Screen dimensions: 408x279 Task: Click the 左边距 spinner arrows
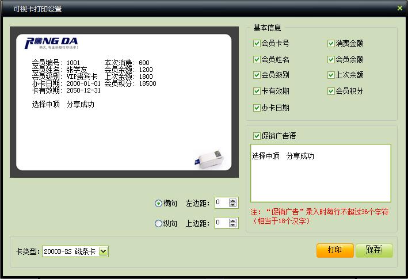(x=232, y=202)
